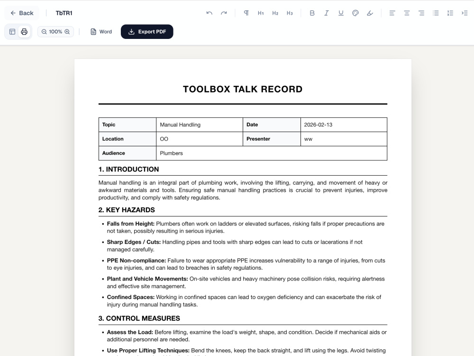Screen dimensions: 474x356
Task: Open the text color palette
Action: coord(355,13)
